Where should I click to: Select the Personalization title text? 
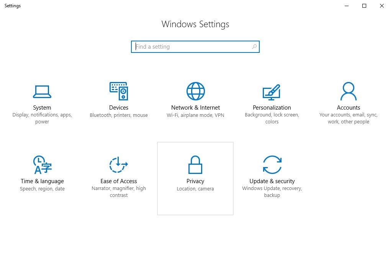(x=272, y=108)
